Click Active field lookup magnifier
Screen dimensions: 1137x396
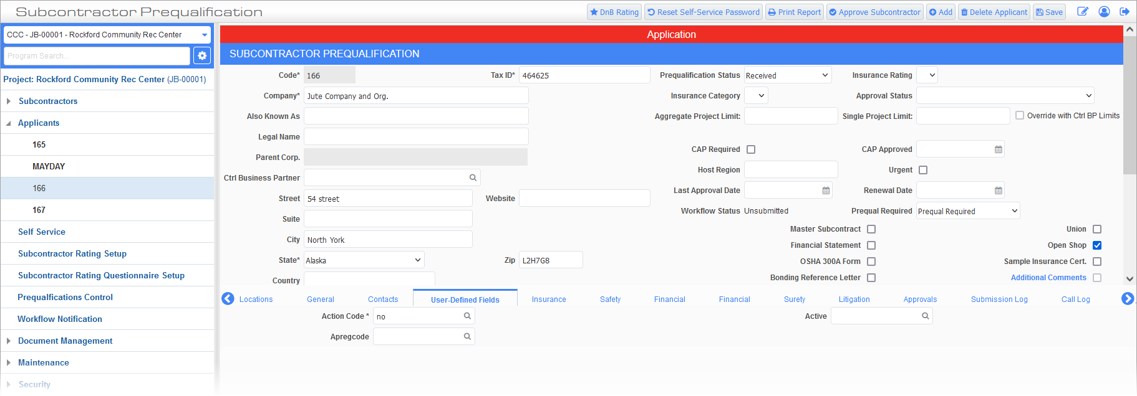(x=926, y=316)
